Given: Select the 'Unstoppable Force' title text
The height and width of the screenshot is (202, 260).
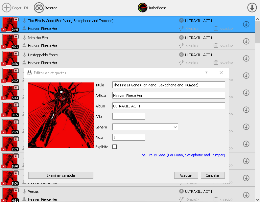Looking at the screenshot, I should [x=43, y=55].
